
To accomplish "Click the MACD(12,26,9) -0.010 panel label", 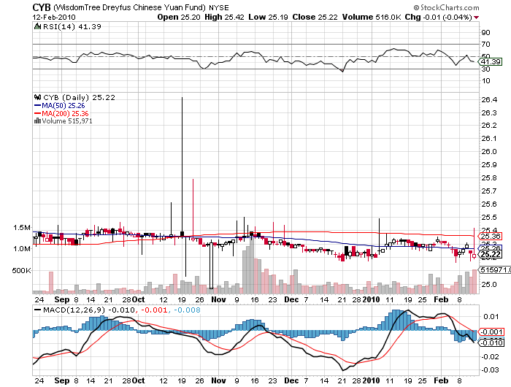I will [x=89, y=310].
